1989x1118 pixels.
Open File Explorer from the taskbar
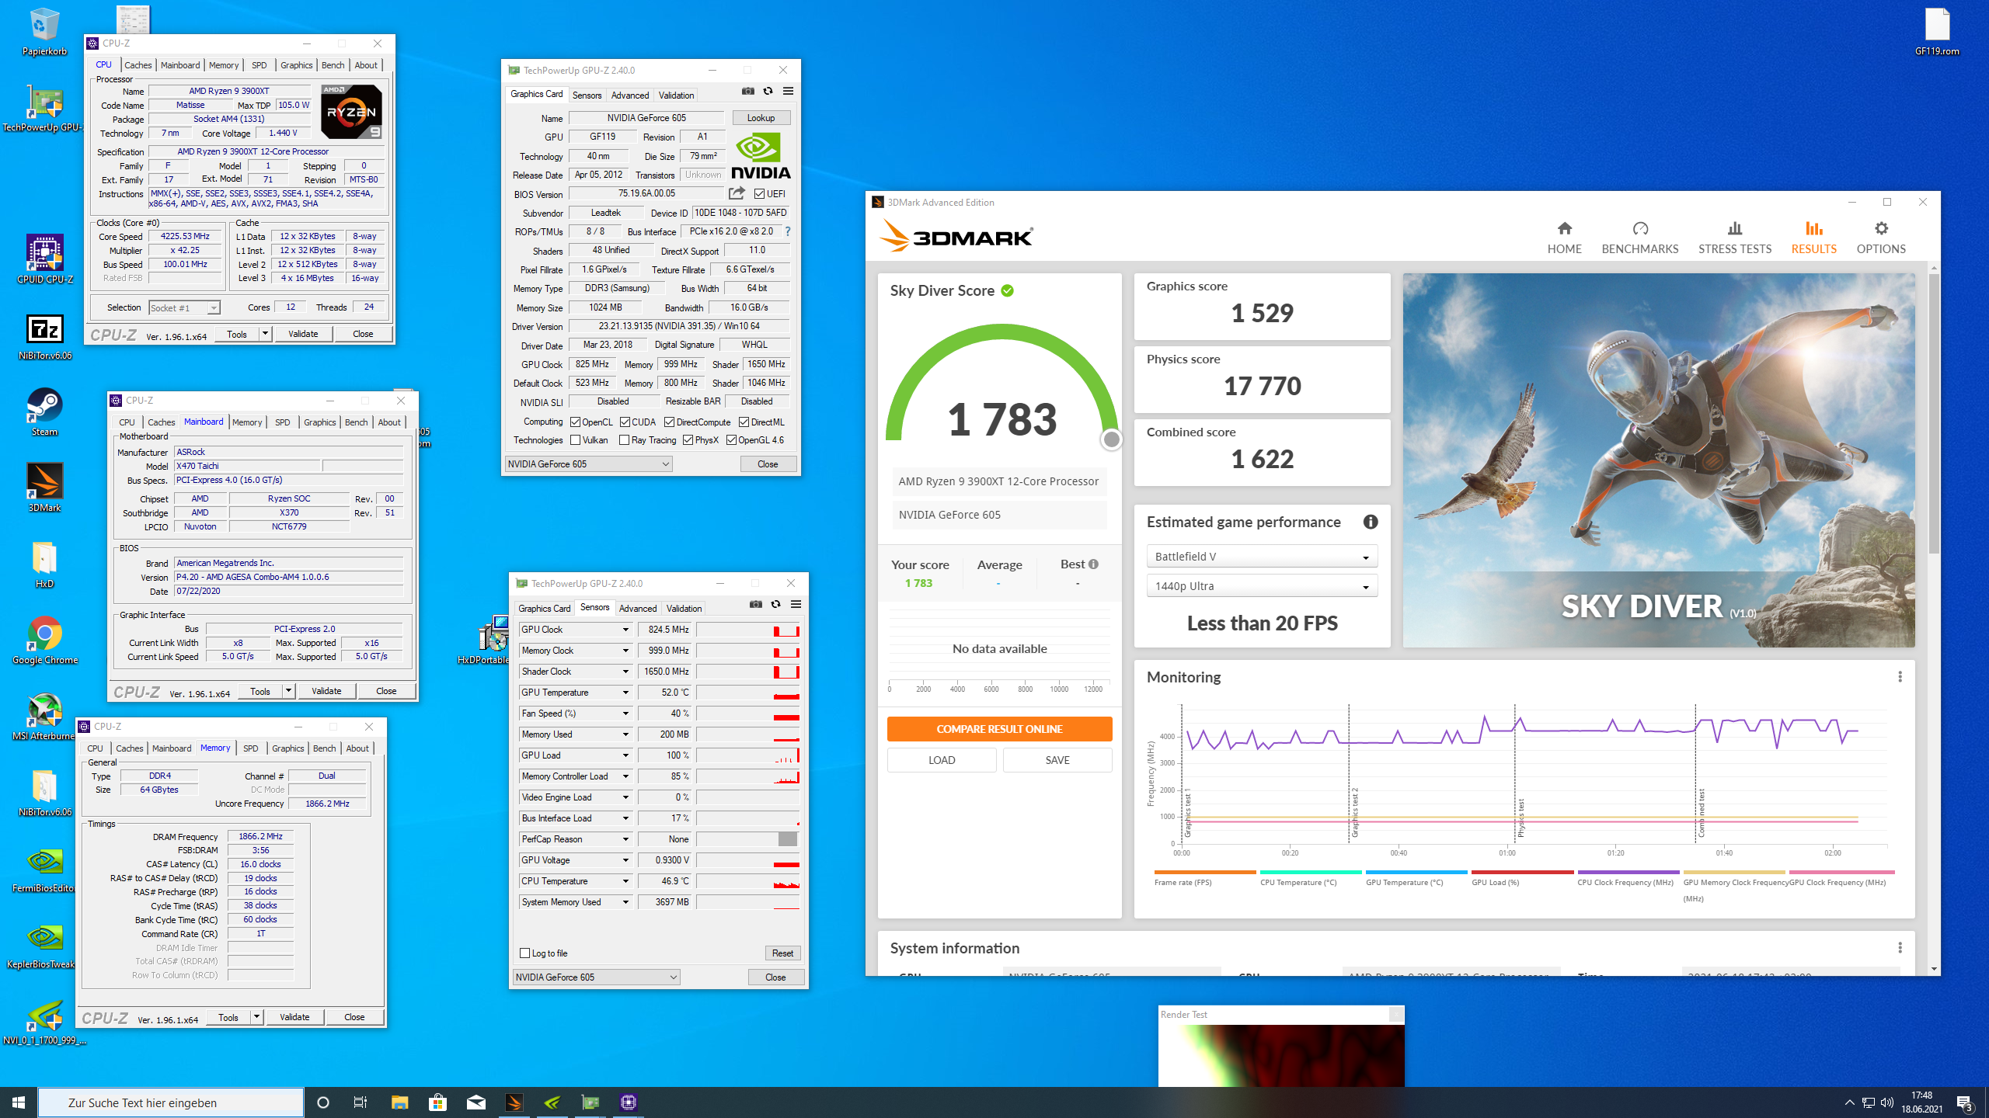click(399, 1102)
